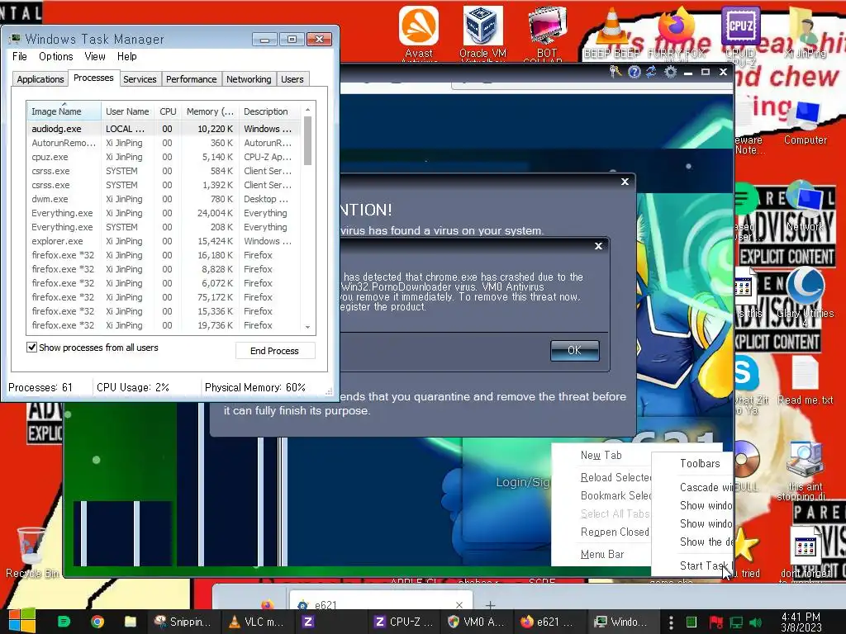Image resolution: width=846 pixels, height=634 pixels.
Task: Open the BEEP BEEP VLC cone icon
Action: [x=611, y=32]
